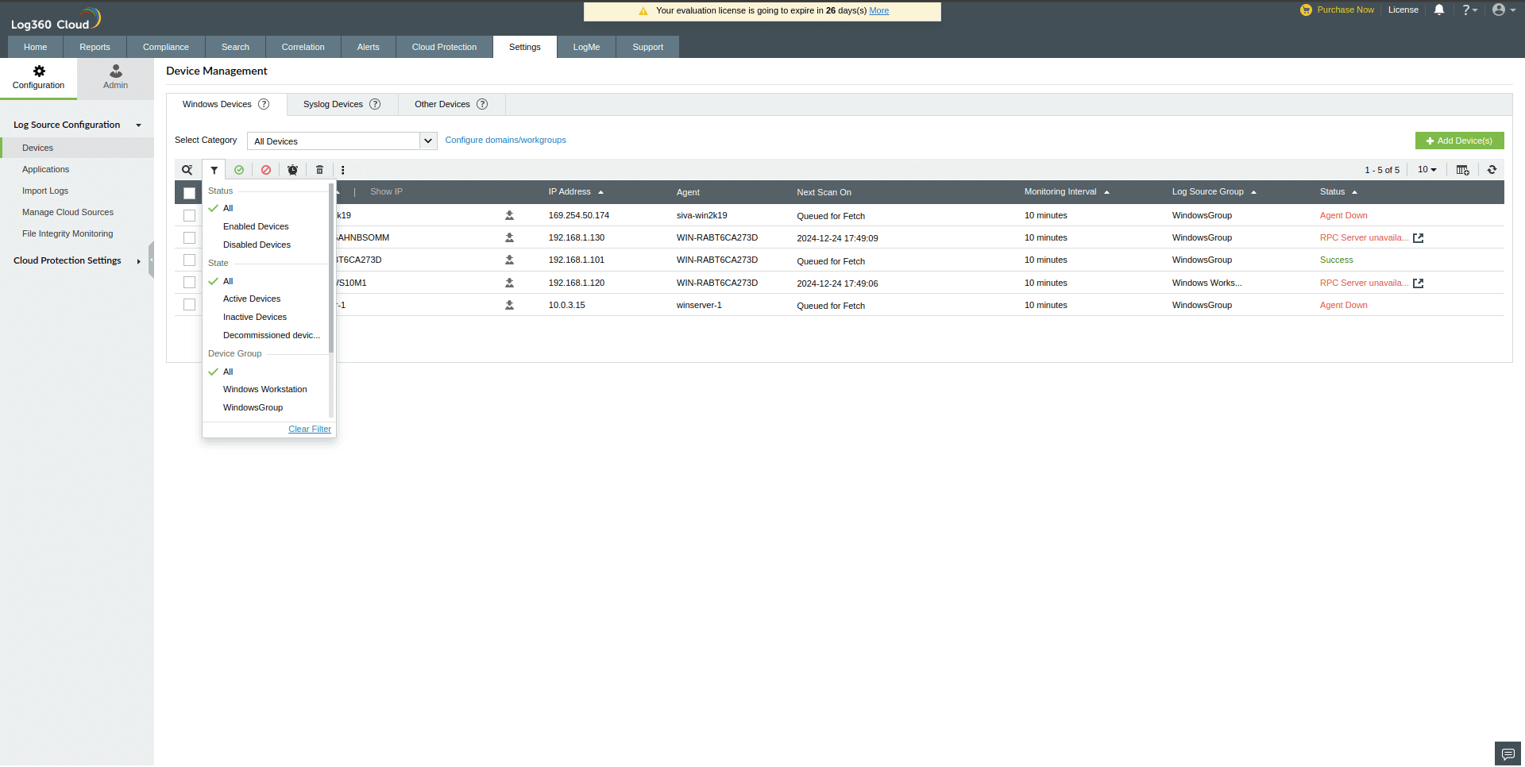
Task: Open the three-dot more actions menu
Action: (343, 170)
